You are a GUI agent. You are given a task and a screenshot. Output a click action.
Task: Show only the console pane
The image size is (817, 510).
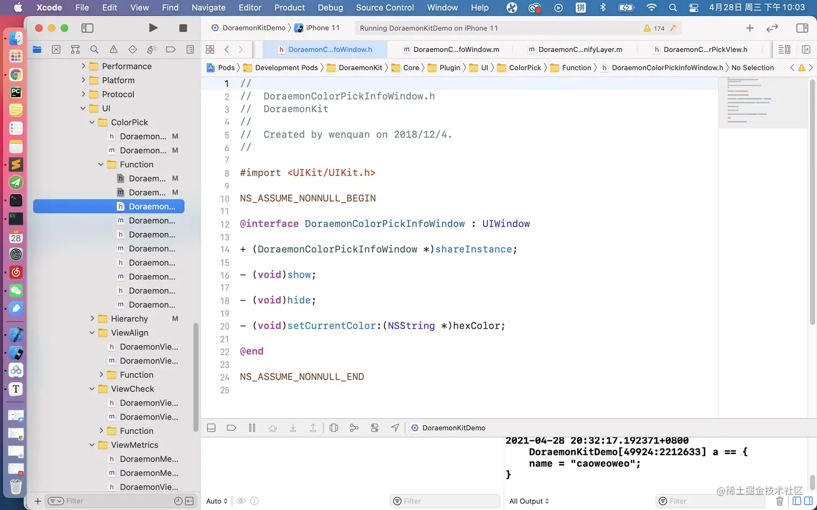click(808, 501)
